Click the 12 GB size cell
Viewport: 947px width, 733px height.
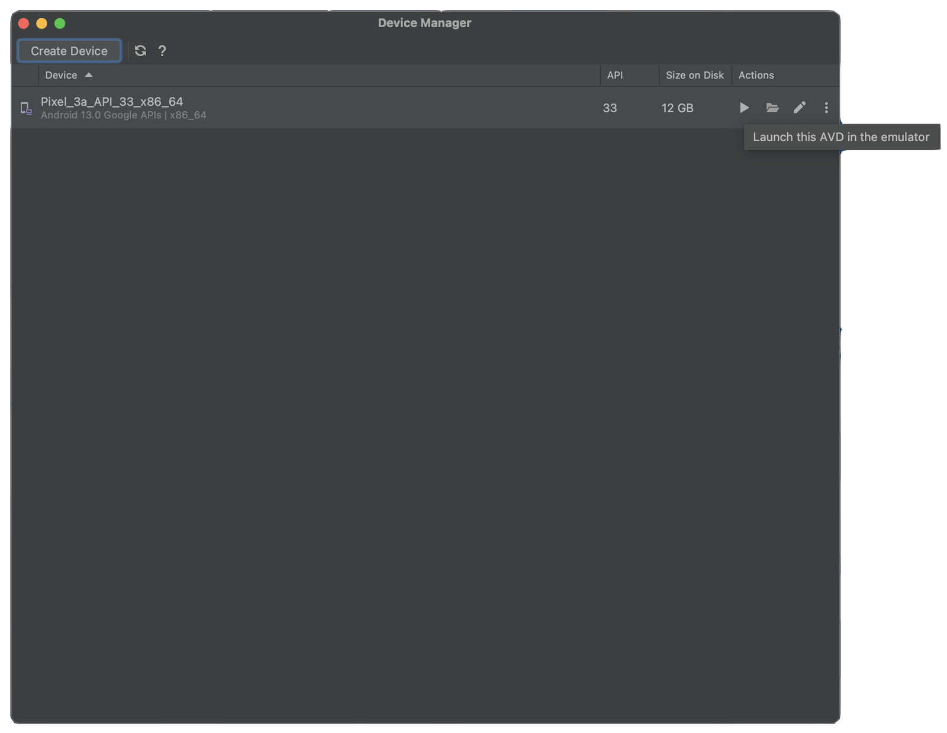click(677, 108)
